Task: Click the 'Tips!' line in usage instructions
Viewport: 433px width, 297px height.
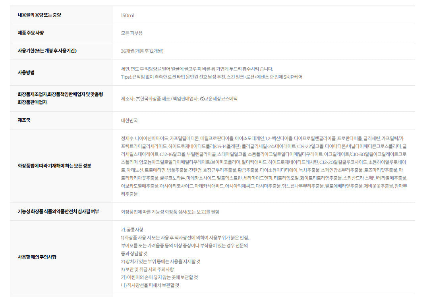Action: tap(211, 77)
